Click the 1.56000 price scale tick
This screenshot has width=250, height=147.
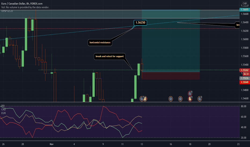245,39
